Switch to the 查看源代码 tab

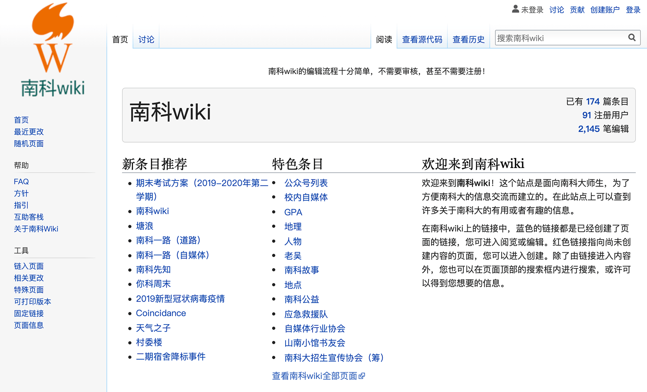(x=422, y=39)
